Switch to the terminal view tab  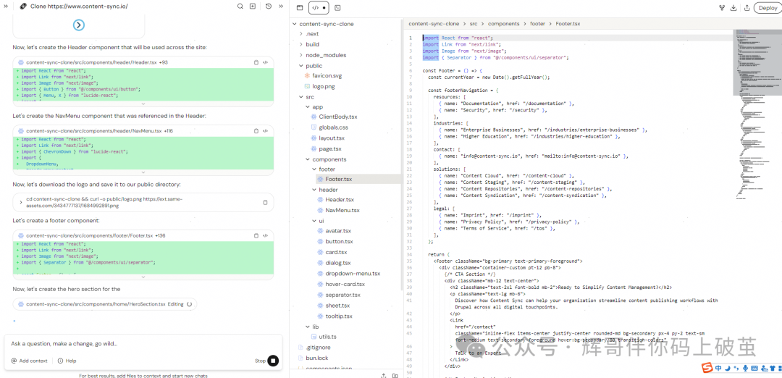pos(337,7)
